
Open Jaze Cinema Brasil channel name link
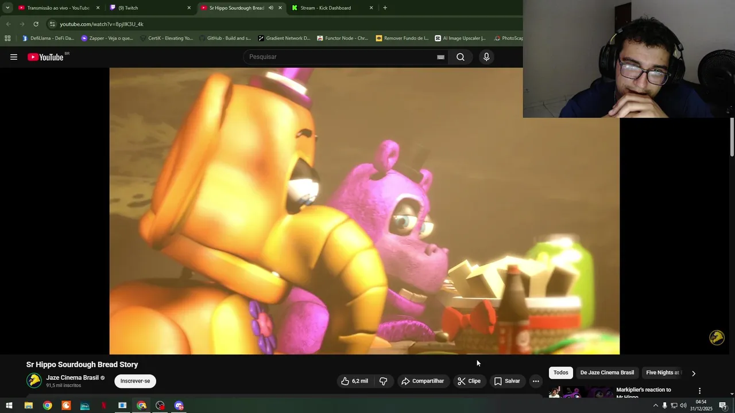(x=72, y=377)
